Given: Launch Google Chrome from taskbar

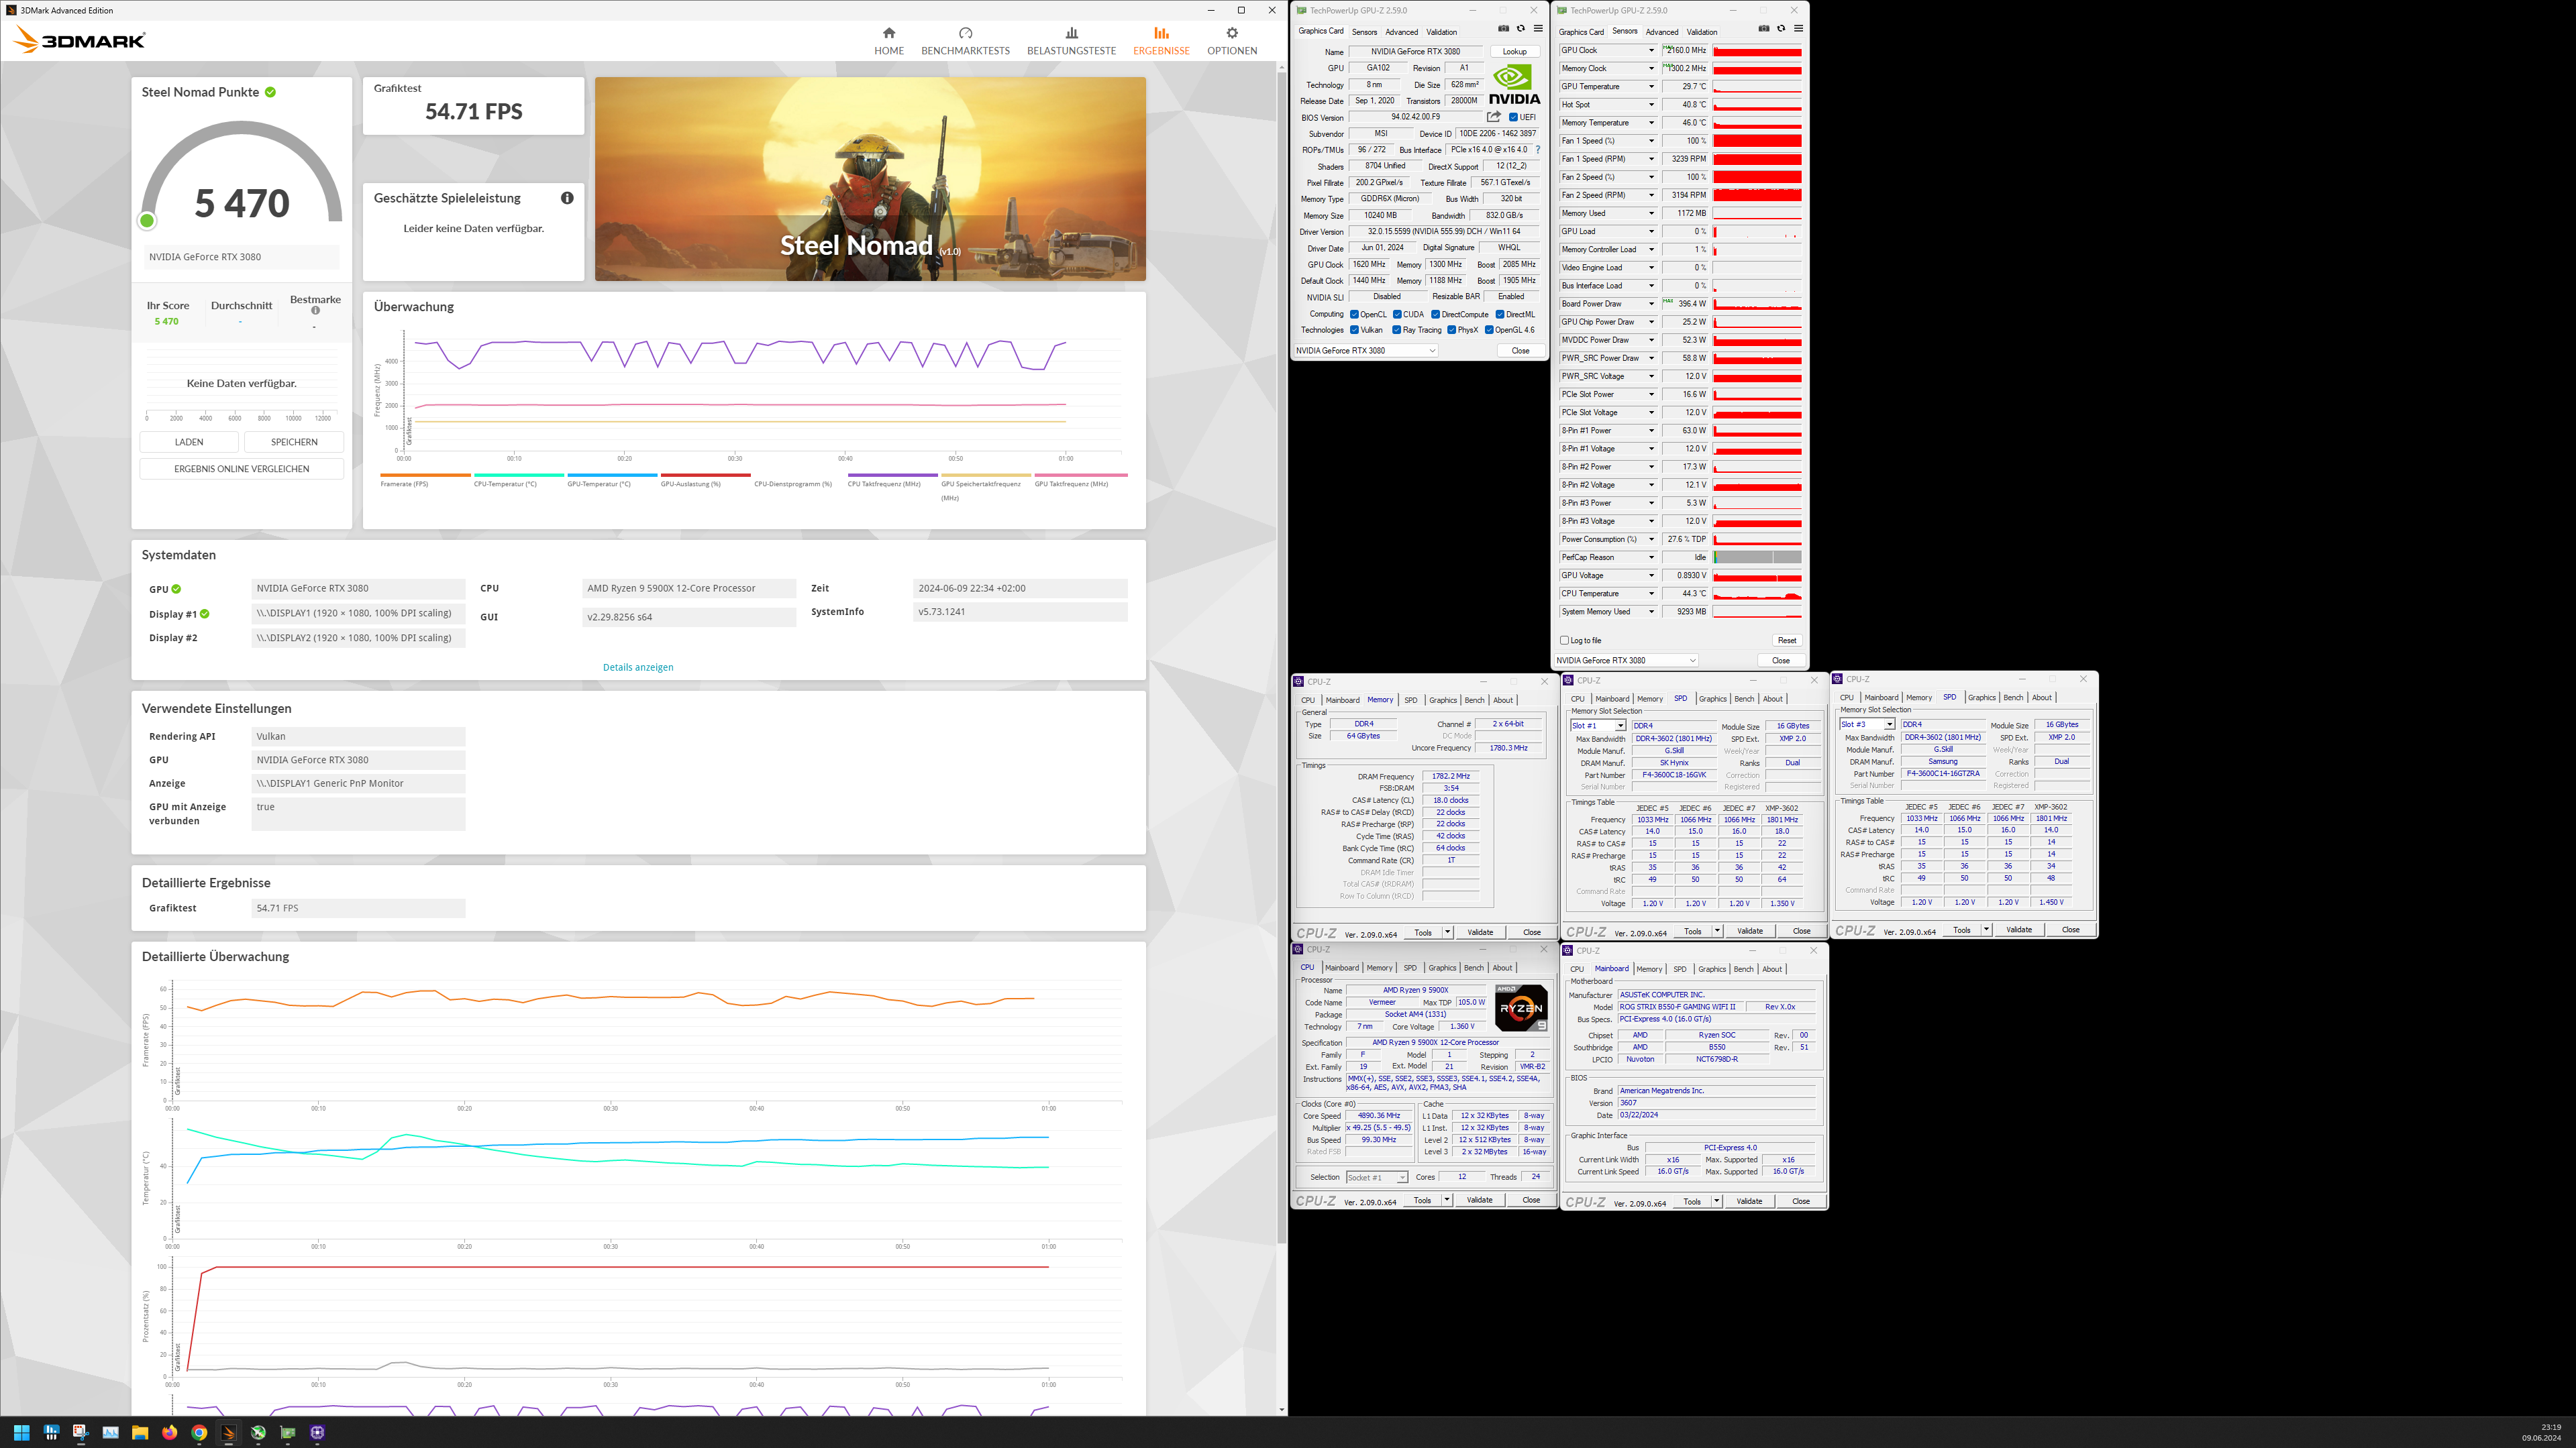Looking at the screenshot, I should pyautogui.click(x=199, y=1432).
